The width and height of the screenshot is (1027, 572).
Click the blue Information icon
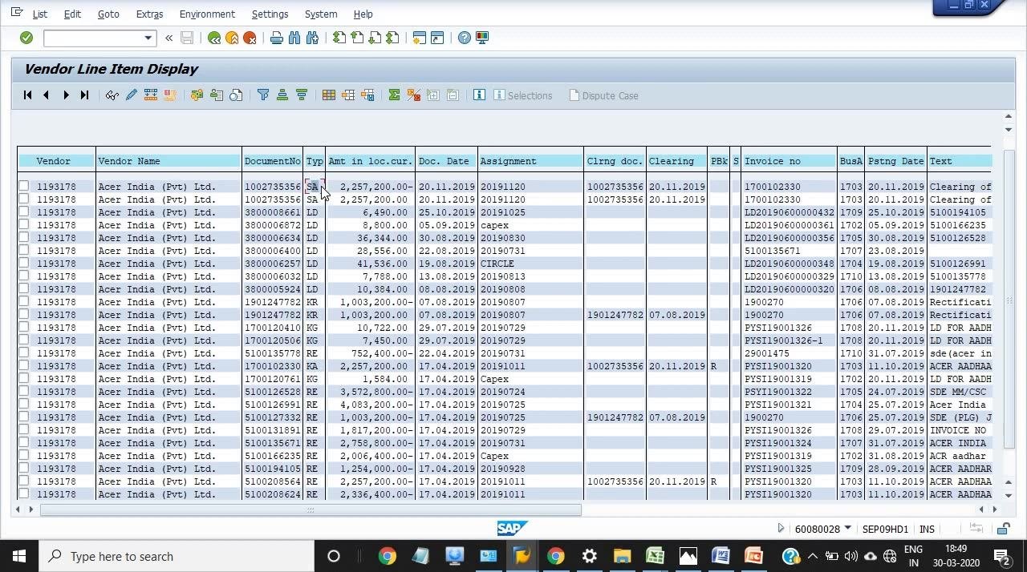(479, 95)
